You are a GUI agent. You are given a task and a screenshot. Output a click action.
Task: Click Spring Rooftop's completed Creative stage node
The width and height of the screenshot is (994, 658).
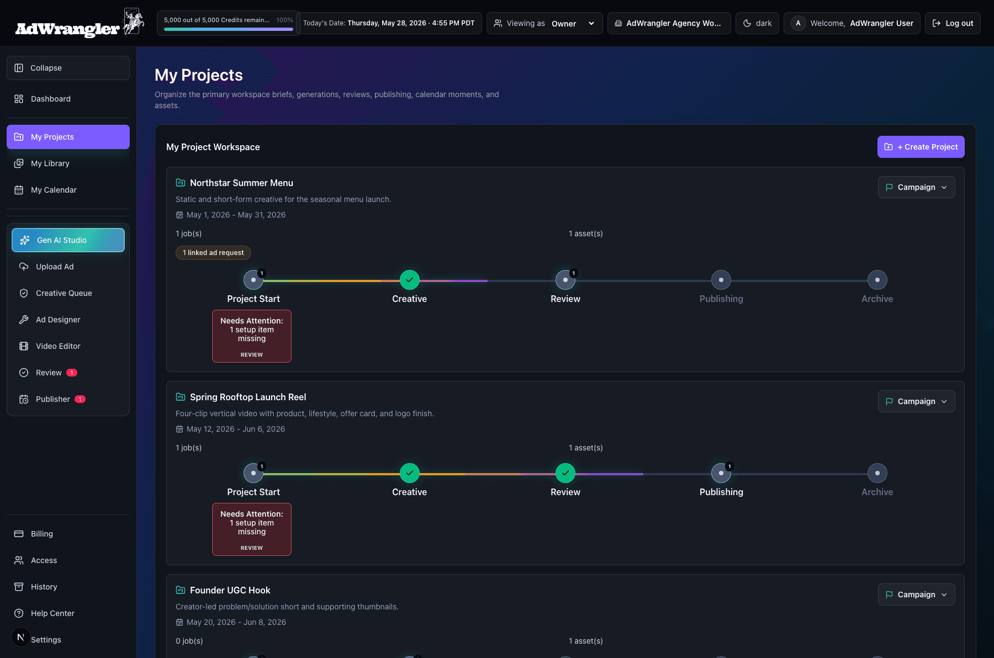click(x=410, y=473)
